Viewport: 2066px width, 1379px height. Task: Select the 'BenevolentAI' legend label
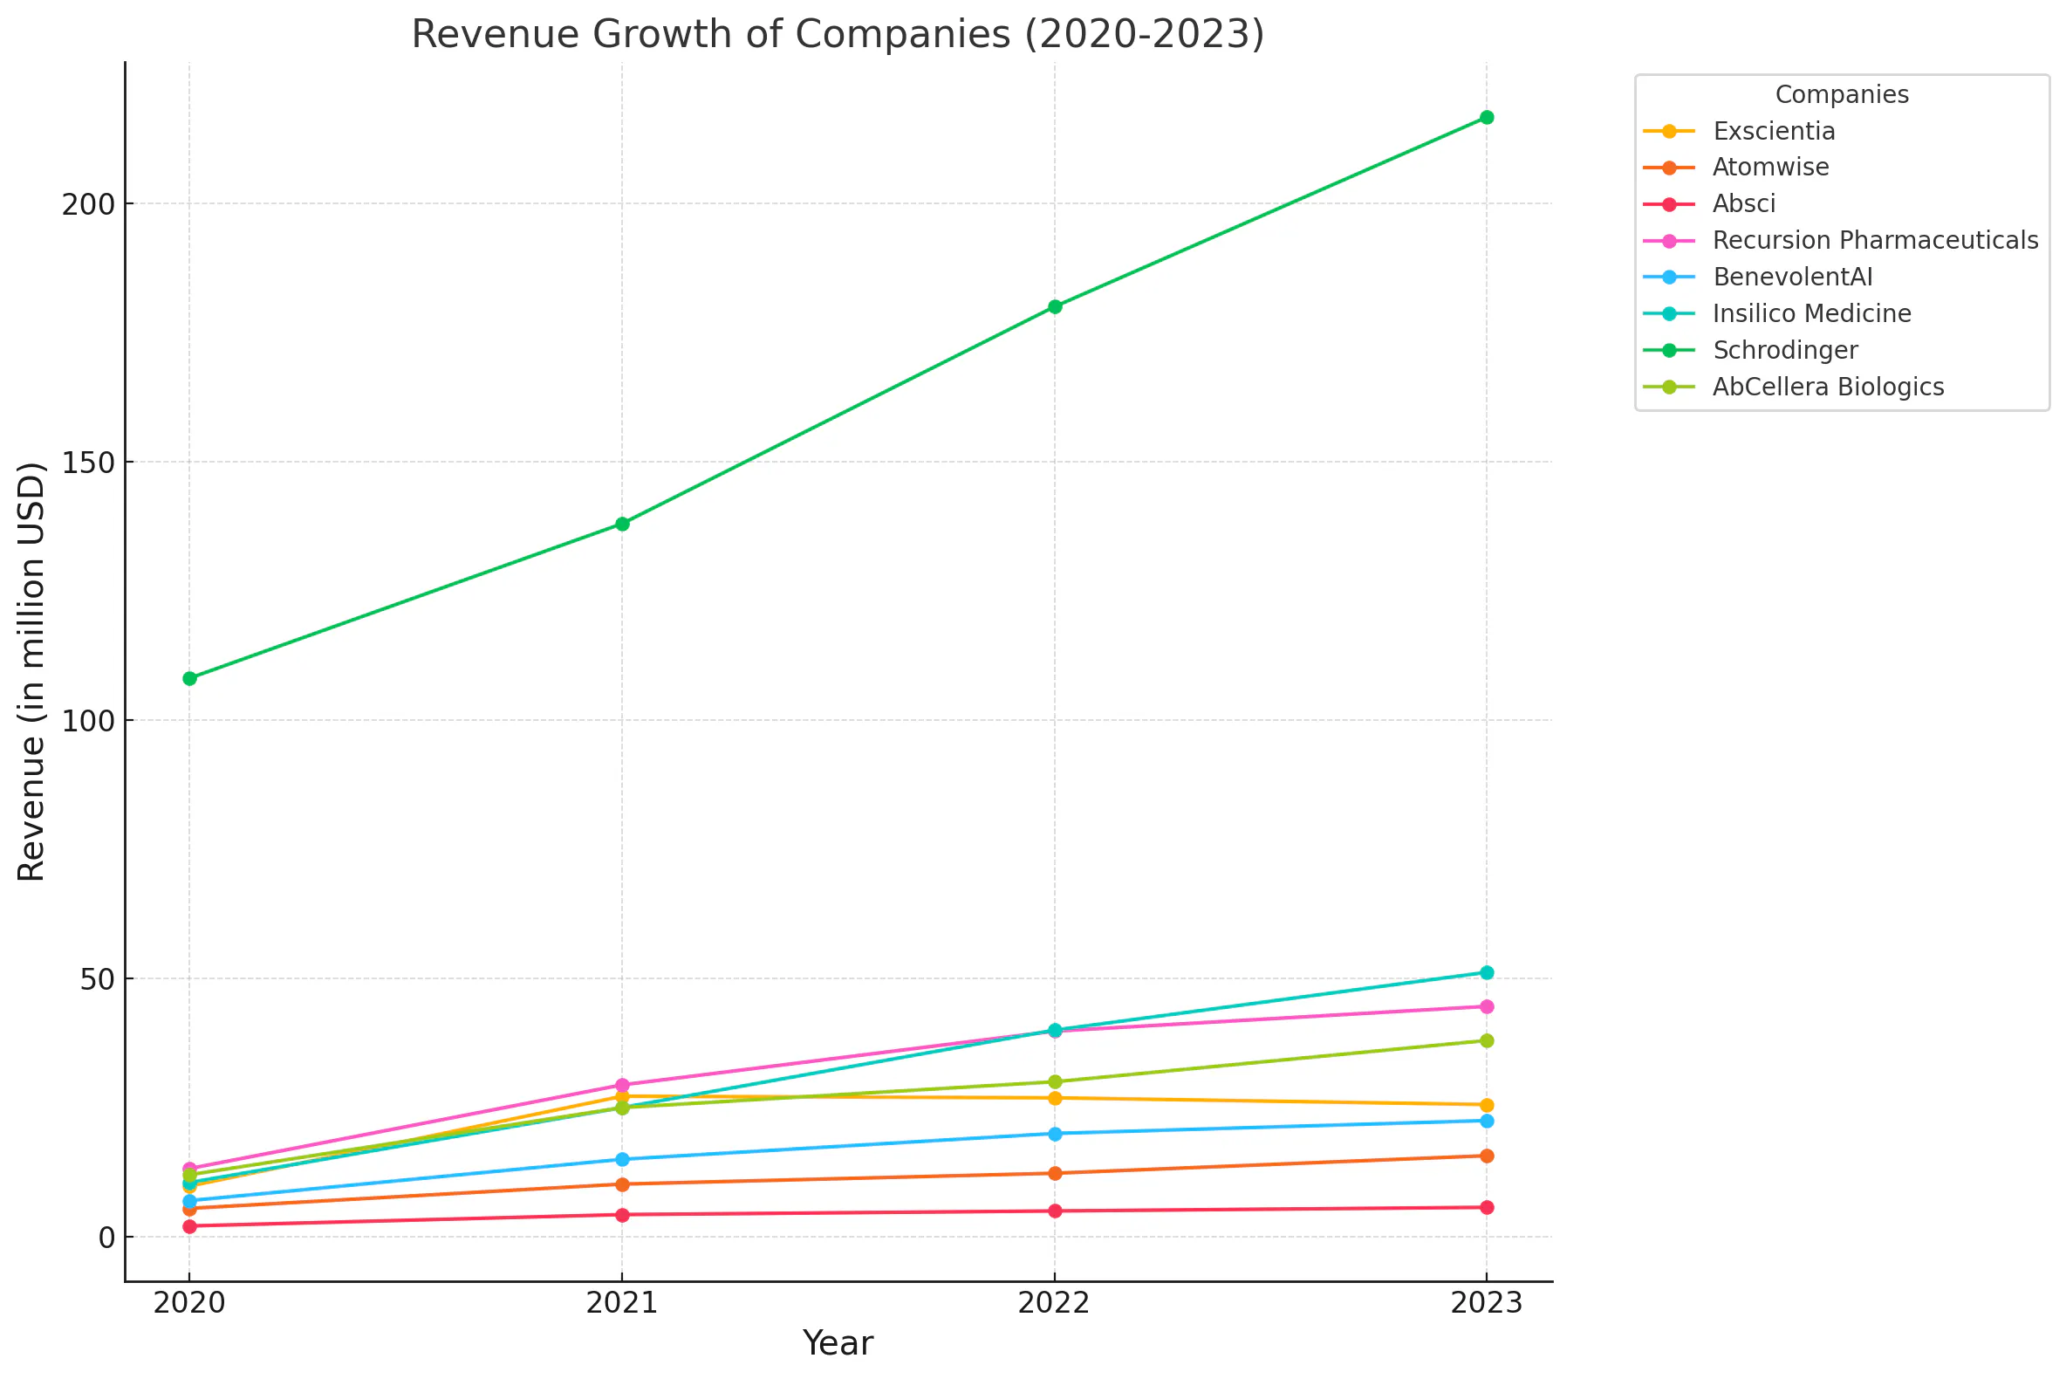click(1793, 277)
